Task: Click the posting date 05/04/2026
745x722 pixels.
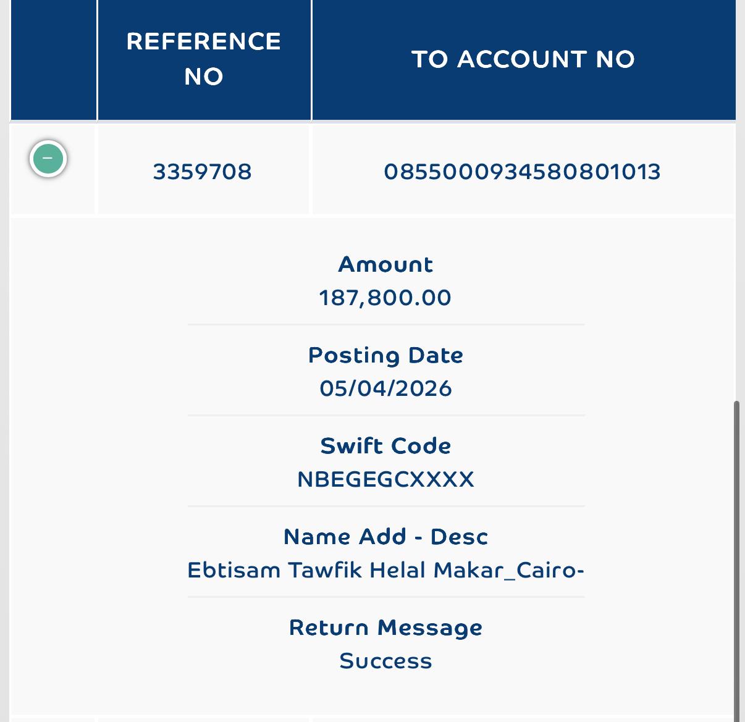Action: tap(385, 388)
